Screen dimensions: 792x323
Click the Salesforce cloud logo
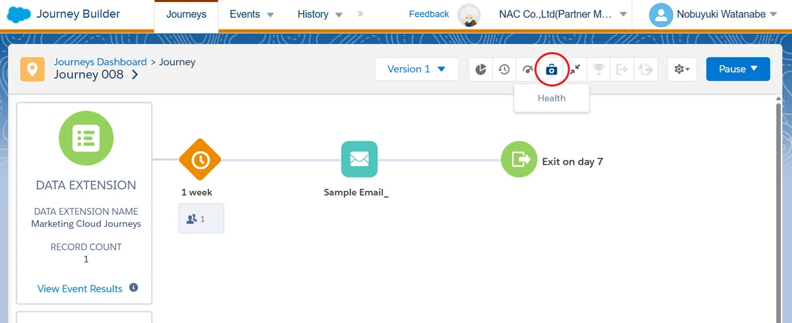[20, 14]
